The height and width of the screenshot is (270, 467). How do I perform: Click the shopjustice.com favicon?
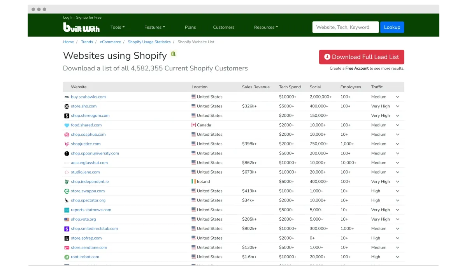click(67, 144)
